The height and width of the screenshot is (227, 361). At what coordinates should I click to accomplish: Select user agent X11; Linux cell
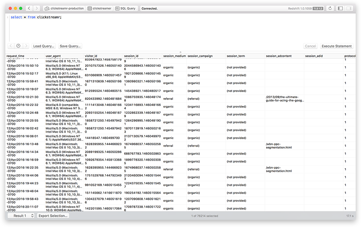pos(64,75)
